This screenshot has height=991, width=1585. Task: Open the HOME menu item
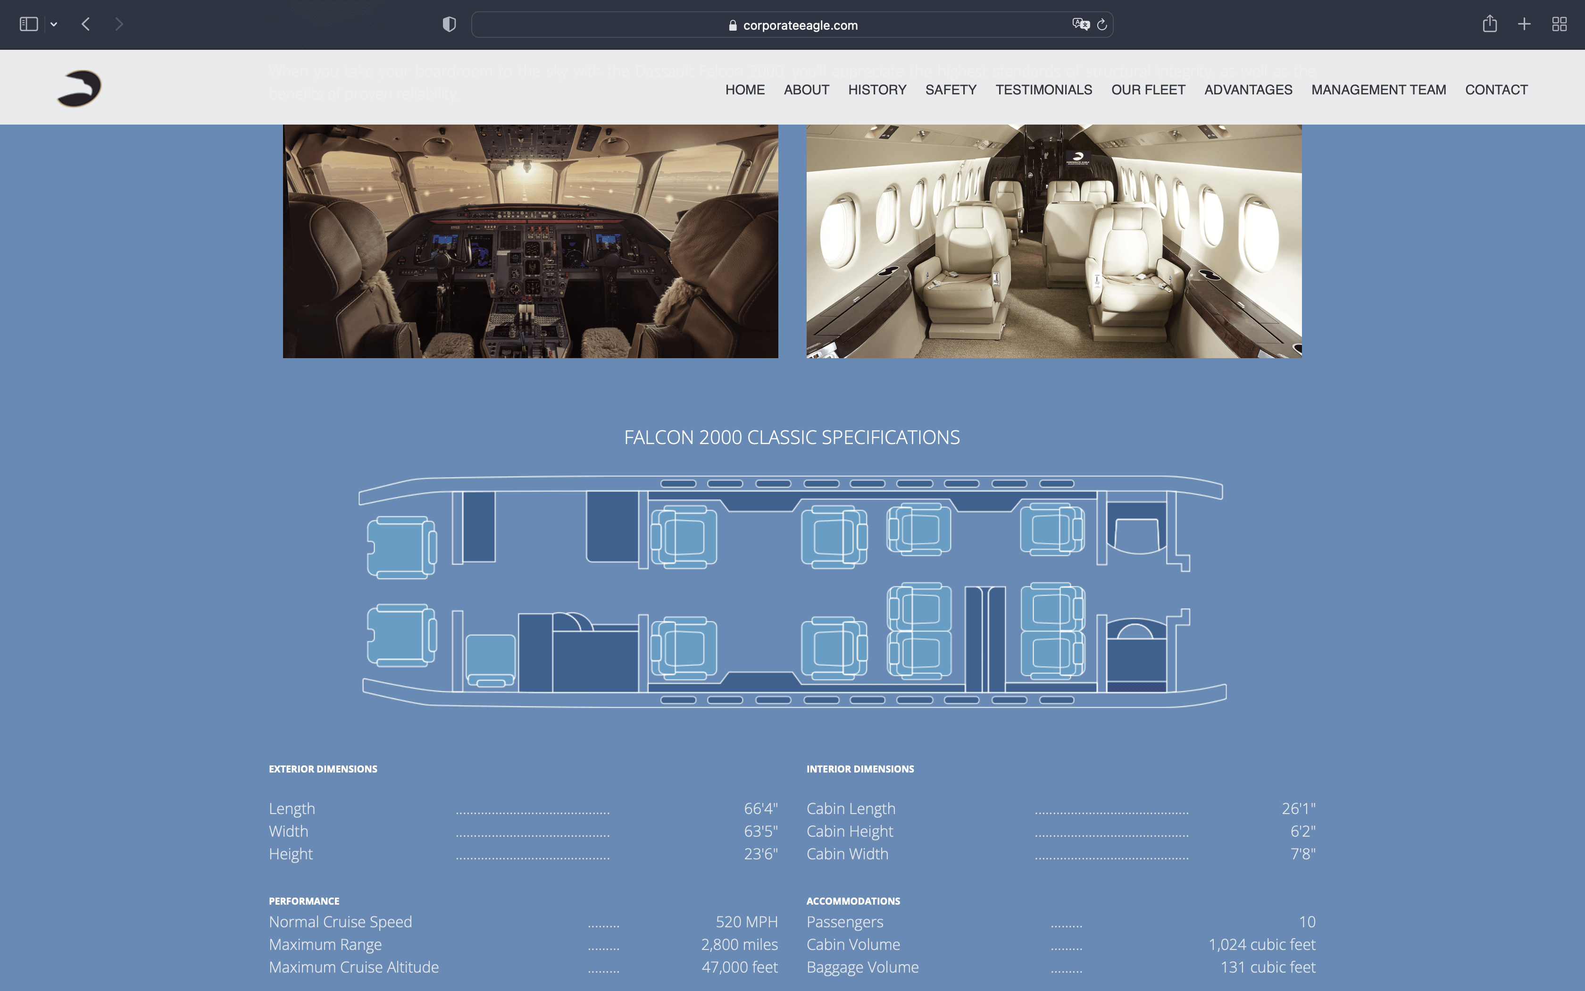[745, 90]
